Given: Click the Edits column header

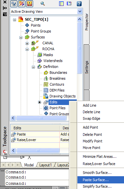Looking at the screenshot, I should click(x=35, y=128).
